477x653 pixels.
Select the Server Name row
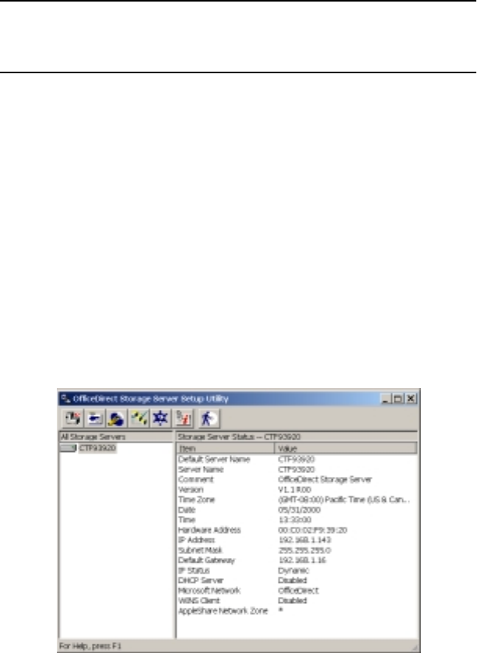pos(297,469)
